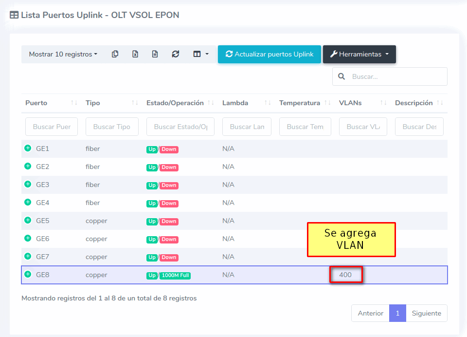Export table using the Excel icon
The width and height of the screenshot is (467, 337).
pyautogui.click(x=135, y=54)
